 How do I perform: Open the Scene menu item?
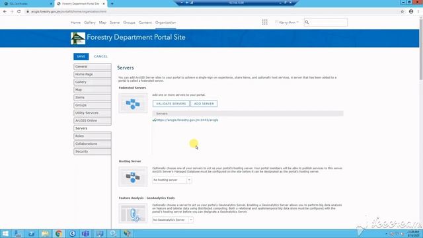114,22
